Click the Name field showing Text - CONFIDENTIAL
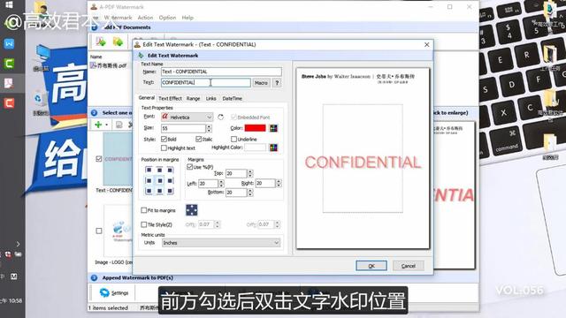 pyautogui.click(x=221, y=72)
